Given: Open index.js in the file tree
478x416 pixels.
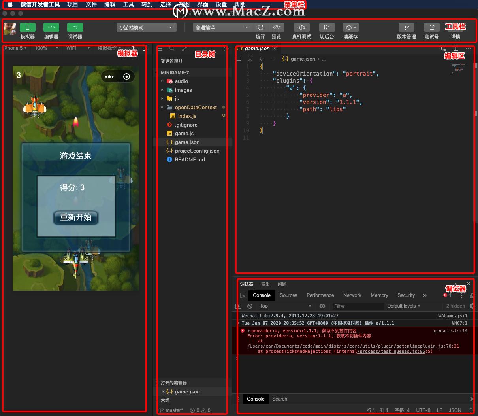Looking at the screenshot, I should point(192,116).
